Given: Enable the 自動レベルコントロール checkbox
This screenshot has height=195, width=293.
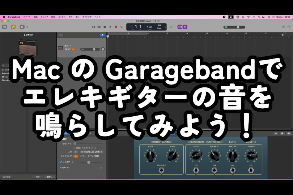Looking at the screenshot, I should [75, 148].
